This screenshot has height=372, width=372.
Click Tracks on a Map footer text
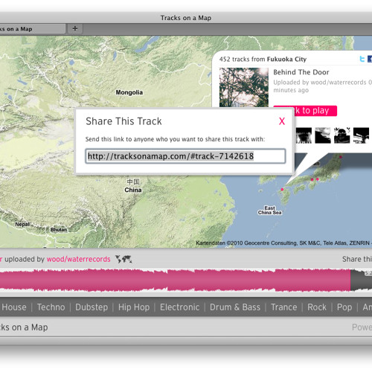pos(24,327)
